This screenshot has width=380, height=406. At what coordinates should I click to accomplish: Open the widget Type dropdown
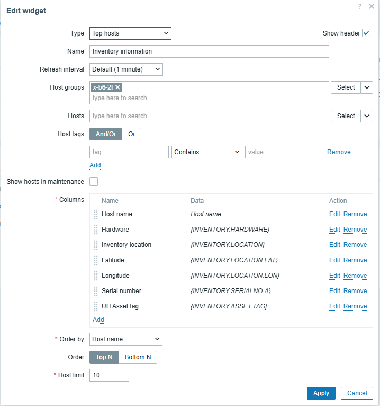tap(130, 33)
